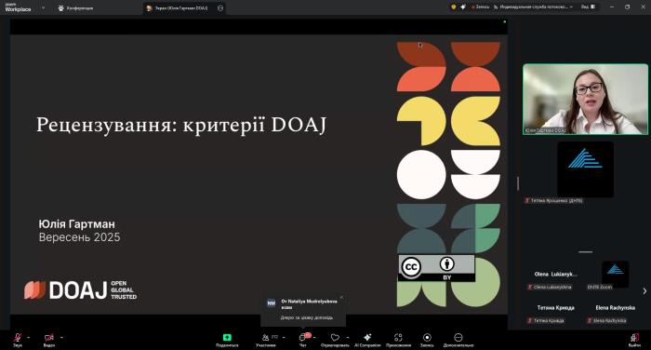Open the Приложения apps icon

tap(398, 337)
